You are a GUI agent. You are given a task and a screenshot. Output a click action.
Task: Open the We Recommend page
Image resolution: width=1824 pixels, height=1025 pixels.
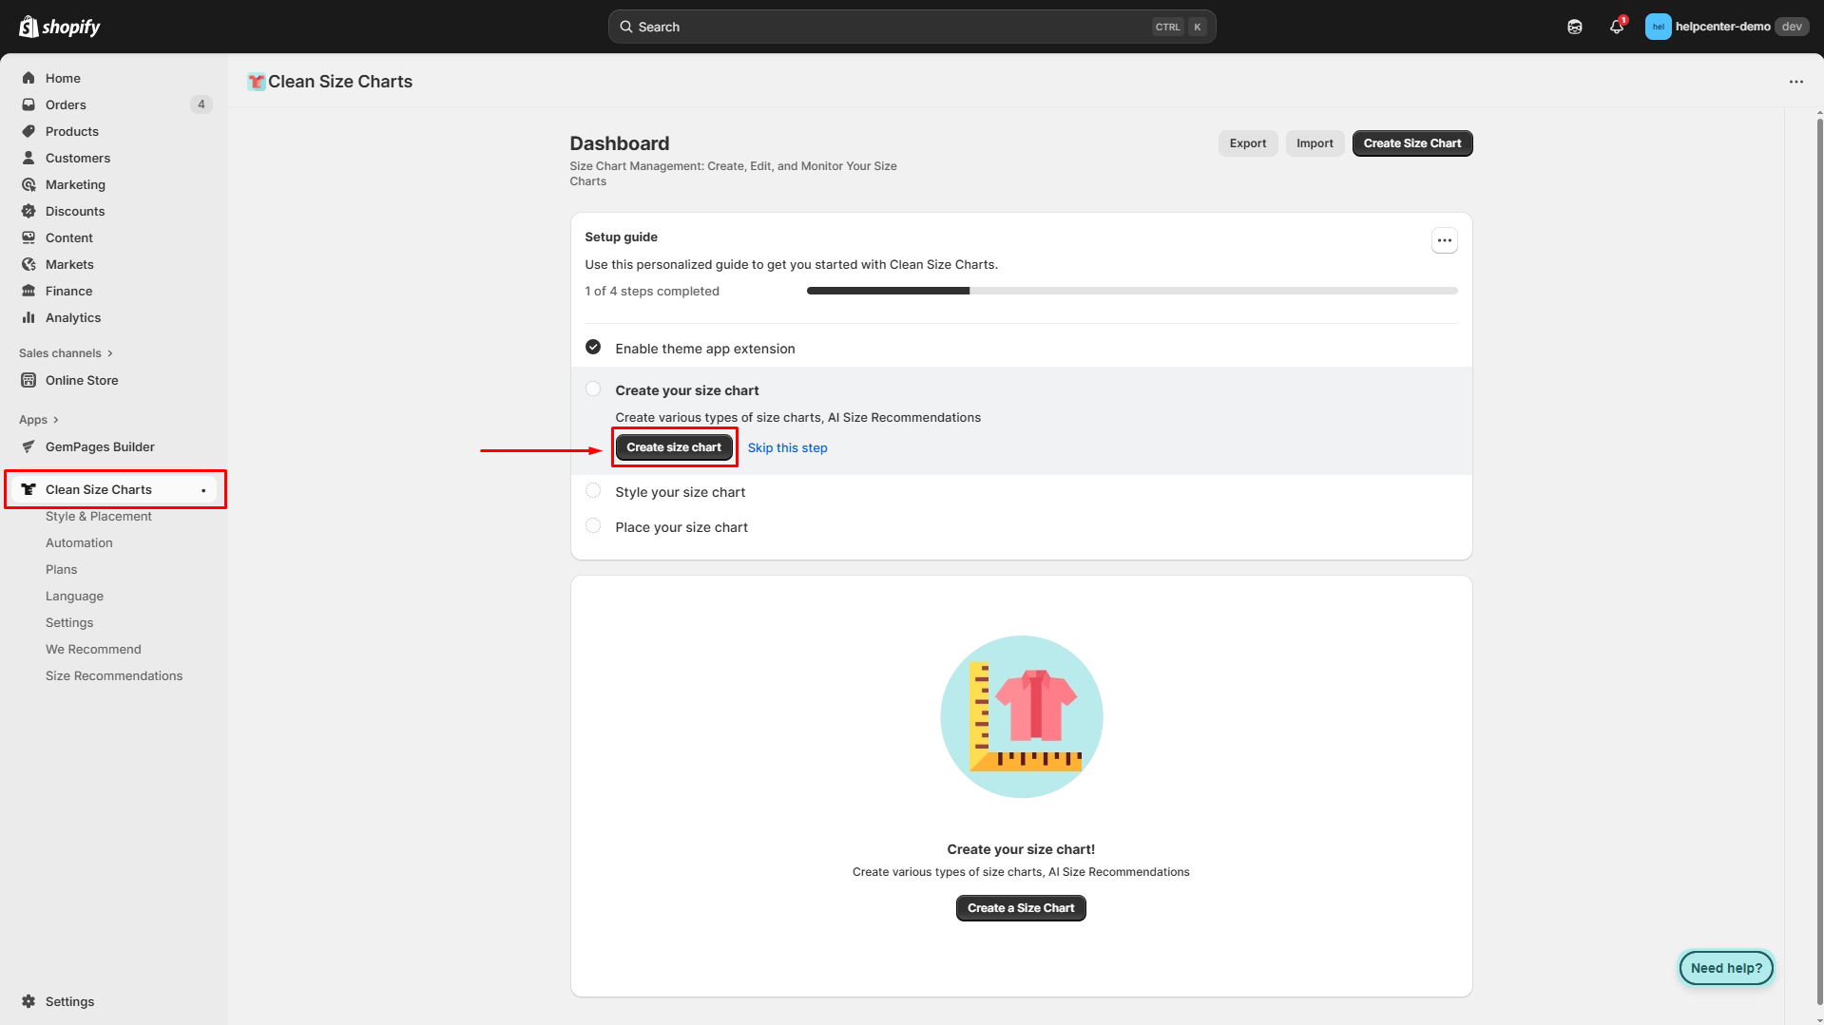tap(93, 650)
